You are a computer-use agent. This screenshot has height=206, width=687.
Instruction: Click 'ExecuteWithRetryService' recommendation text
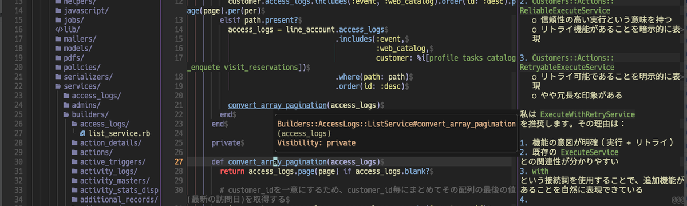(x=587, y=114)
